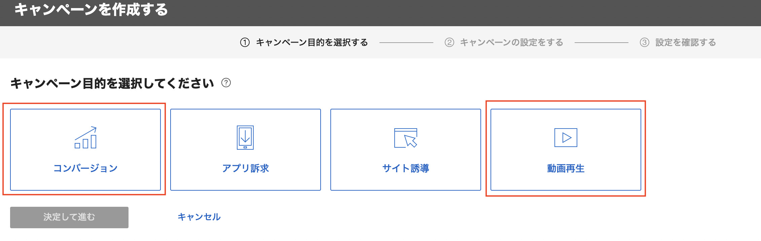Open help icon beside campaign objective heading

[226, 83]
